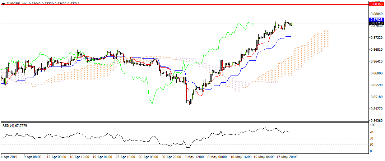Click the latest candlestick at chart's right edge
Screen dimensions: 385x161
291,24
